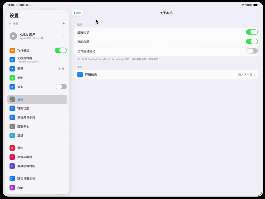Click the Kuikly user avatar K
This screenshot has height=199, width=265.
(13, 36)
